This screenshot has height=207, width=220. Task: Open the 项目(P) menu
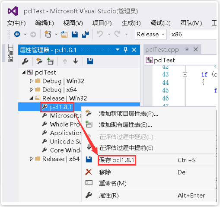pos(102,23)
